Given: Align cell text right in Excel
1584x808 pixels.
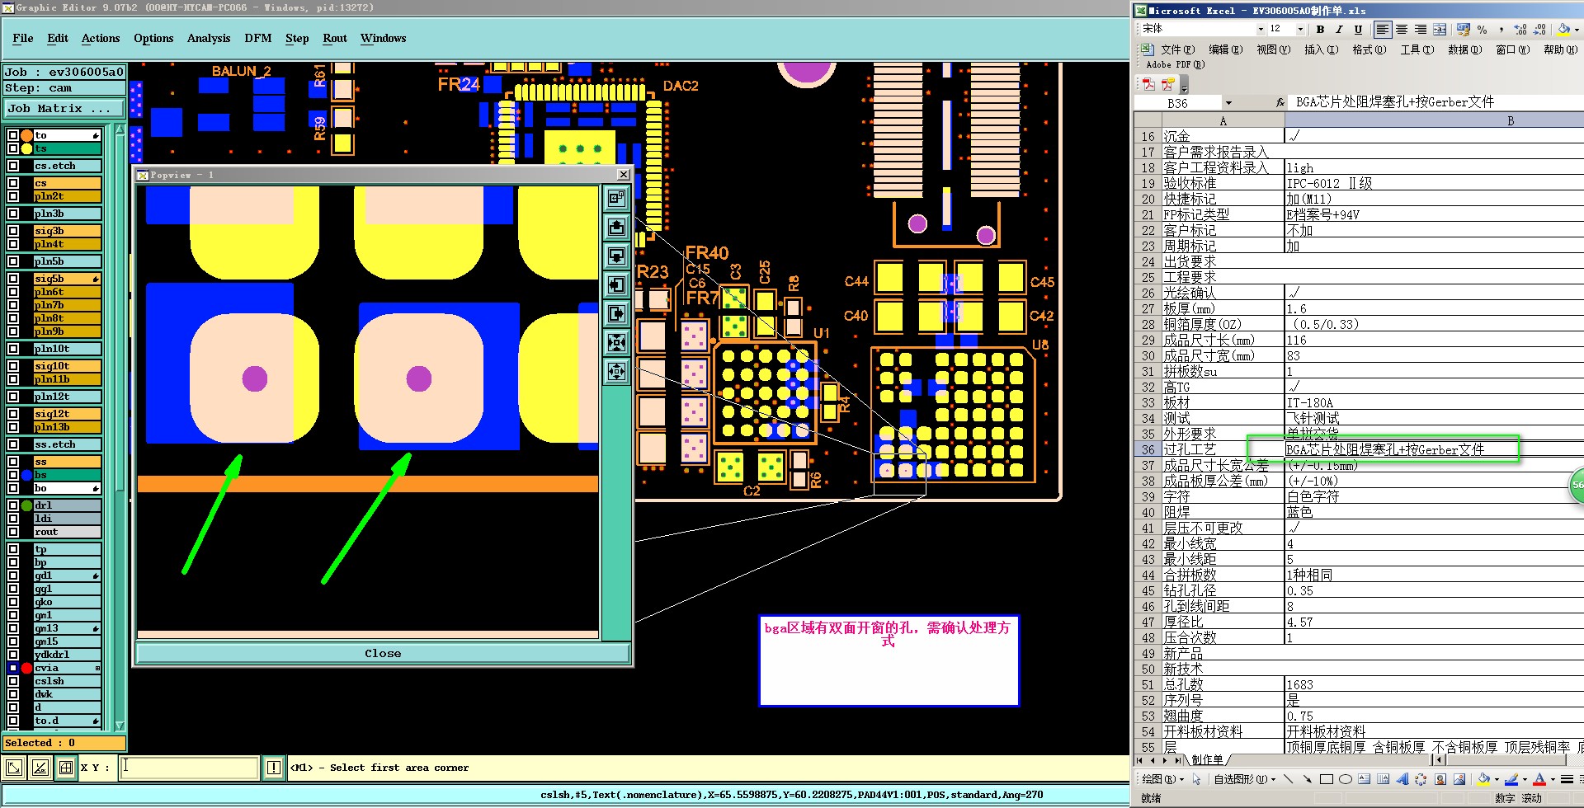Looking at the screenshot, I should (x=1421, y=29).
